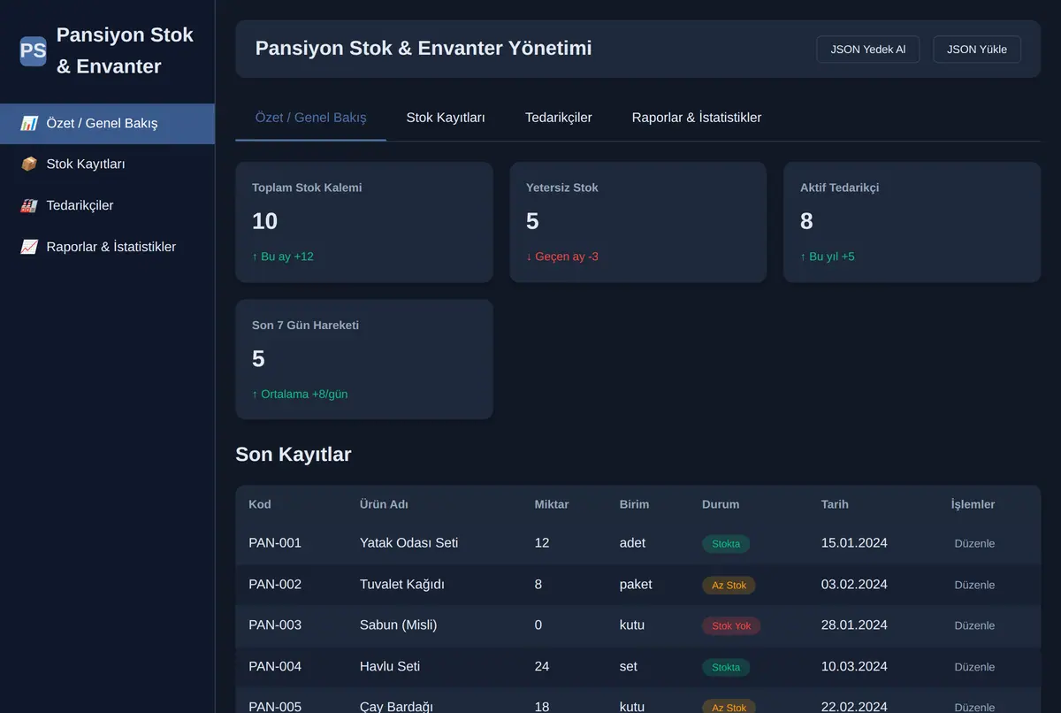Open Raporlar & İstatistikler in sidebar
Viewport: 1061px width, 713px height.
click(x=107, y=247)
